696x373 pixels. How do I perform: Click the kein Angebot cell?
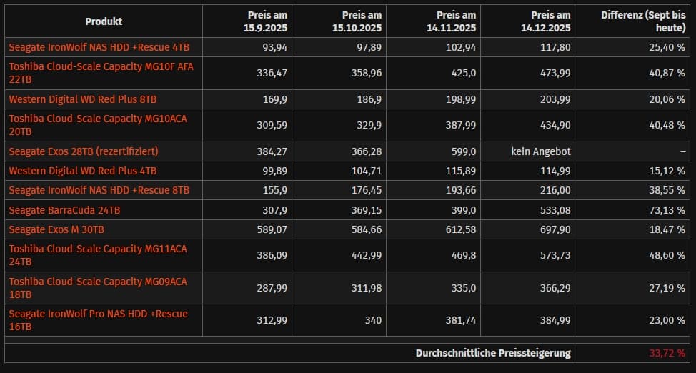tap(541, 151)
